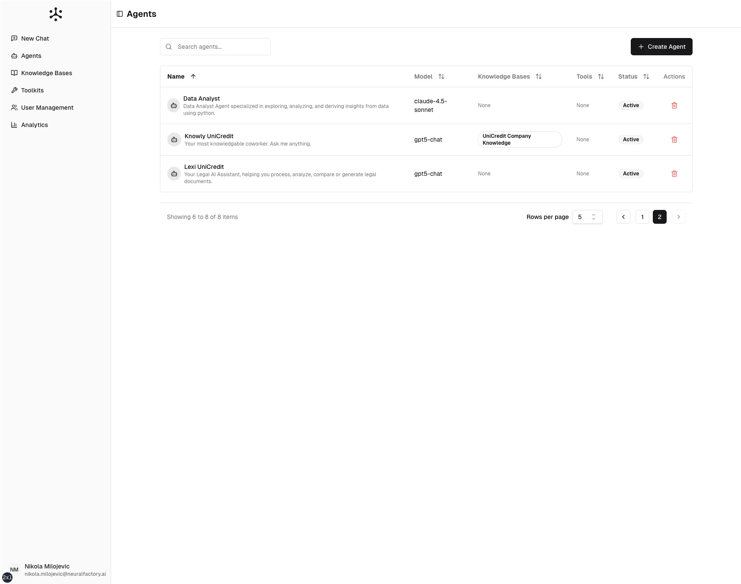Click the NM user avatar
Viewport: 741px width, 584px height.
coord(14,570)
